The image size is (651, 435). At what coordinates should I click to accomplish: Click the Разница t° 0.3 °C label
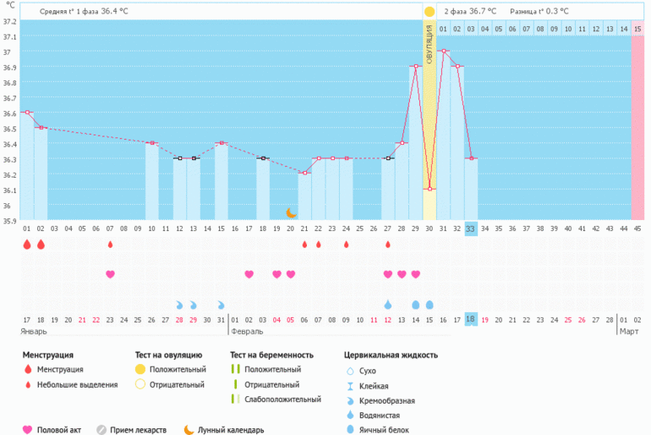539,12
